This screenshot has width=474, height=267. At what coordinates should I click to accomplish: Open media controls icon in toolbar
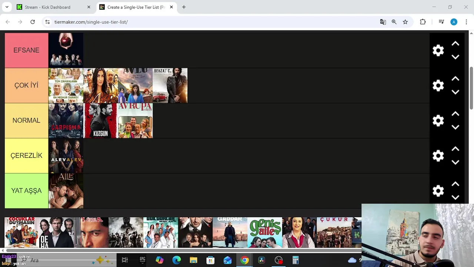tap(441, 22)
